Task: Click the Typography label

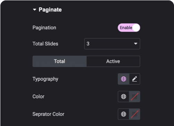Action: 45,79
